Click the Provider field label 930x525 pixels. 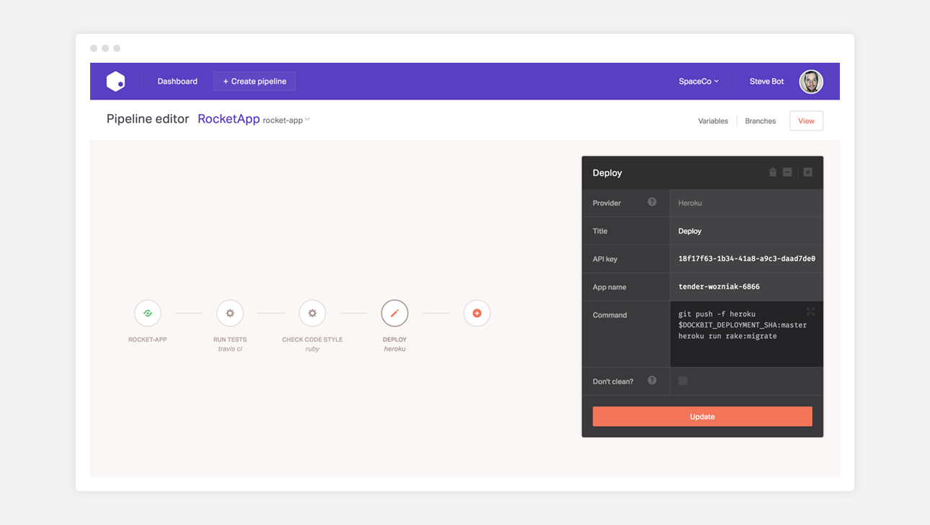pos(607,203)
